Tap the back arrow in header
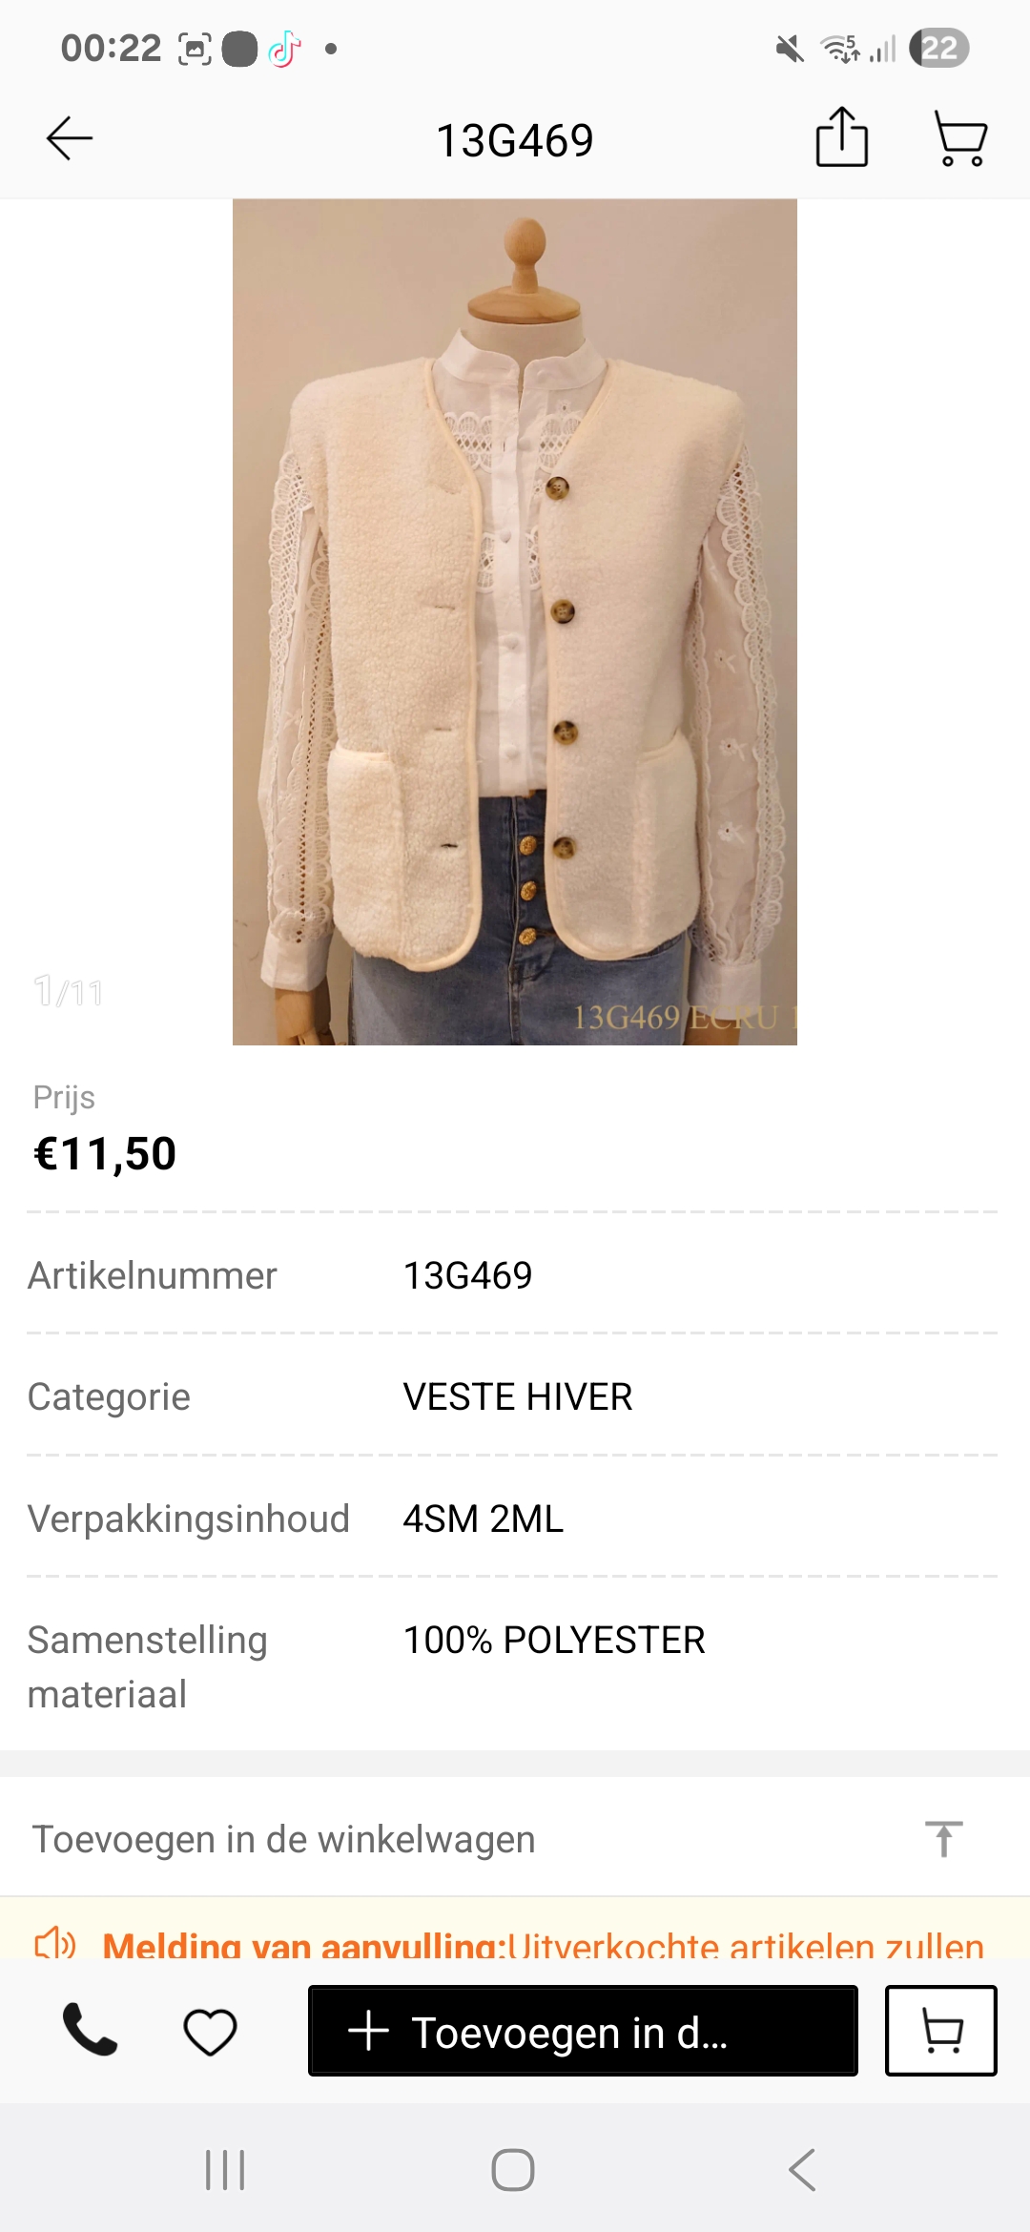The height and width of the screenshot is (2232, 1030). (x=70, y=139)
